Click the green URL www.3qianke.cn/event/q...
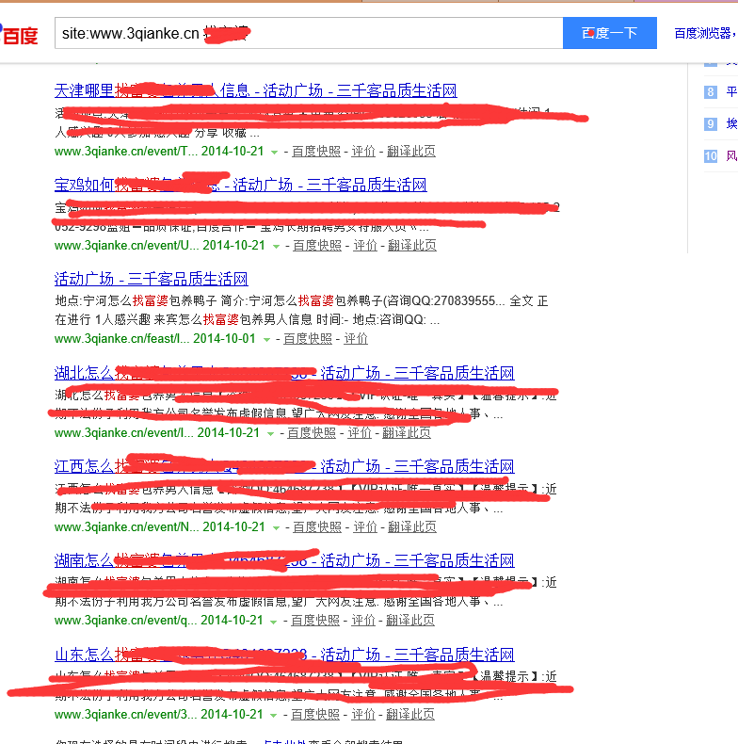Image resolution: width=738 pixels, height=744 pixels. (126, 621)
